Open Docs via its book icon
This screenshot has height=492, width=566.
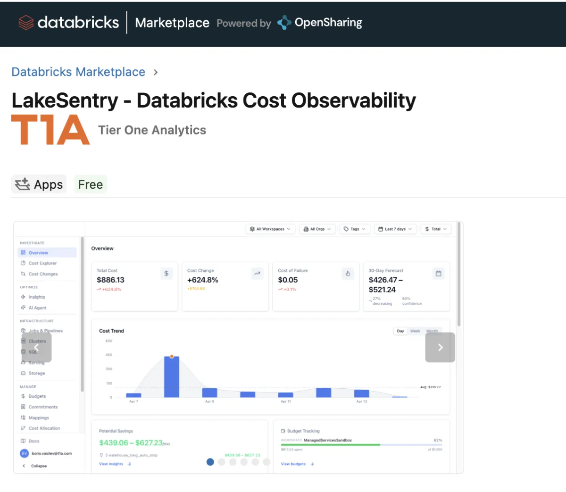coord(23,441)
